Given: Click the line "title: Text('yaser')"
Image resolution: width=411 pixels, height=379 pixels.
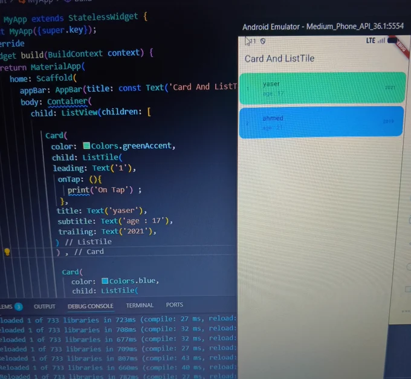Looking at the screenshot, I should tap(102, 211).
